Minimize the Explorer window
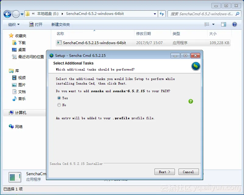This screenshot has width=244, height=195. pyautogui.click(x=216, y=6)
